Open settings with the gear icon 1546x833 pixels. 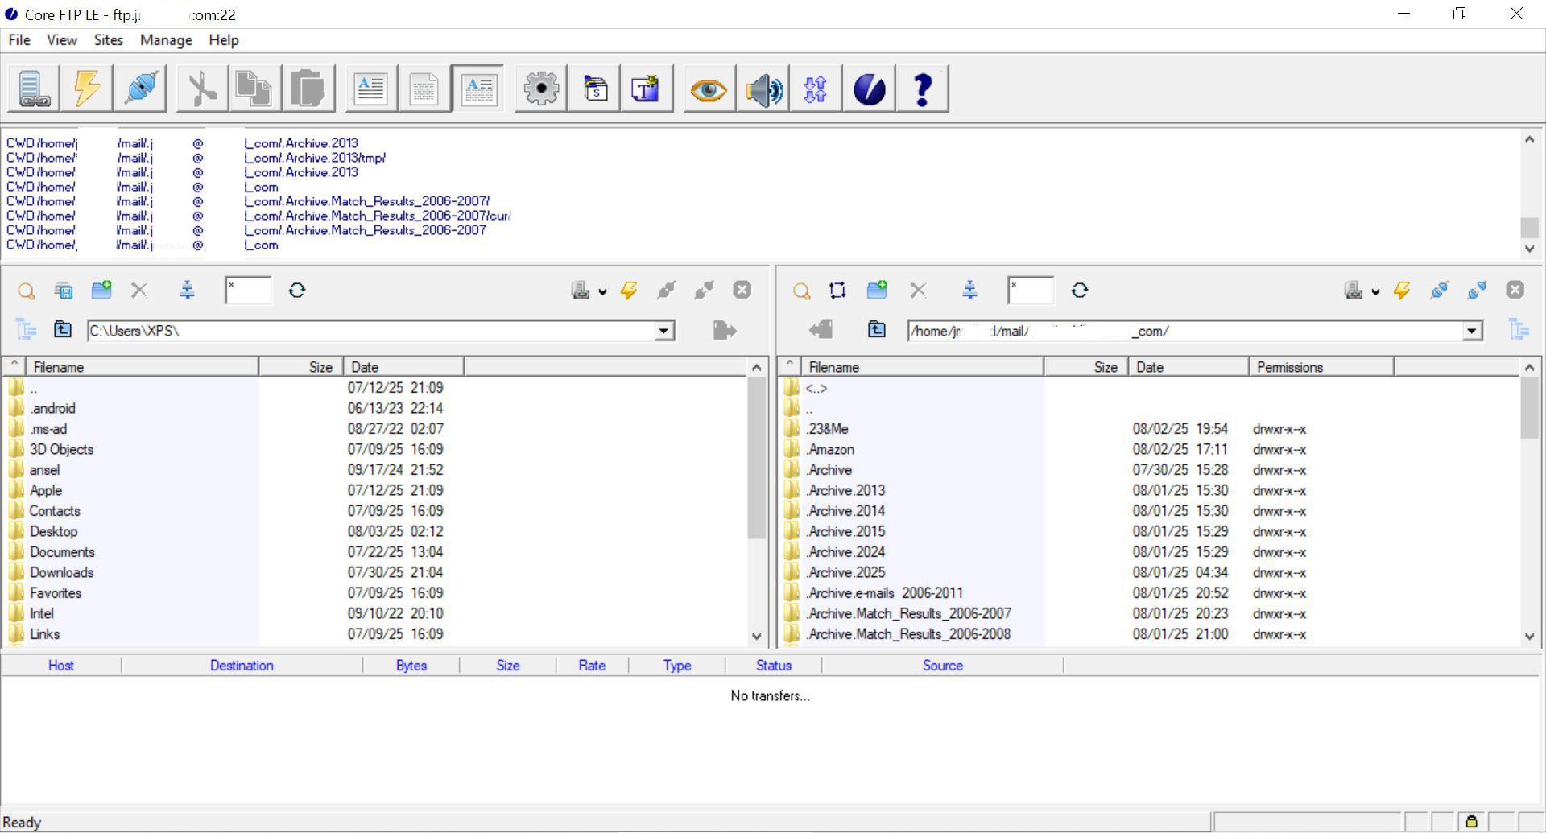tap(541, 89)
